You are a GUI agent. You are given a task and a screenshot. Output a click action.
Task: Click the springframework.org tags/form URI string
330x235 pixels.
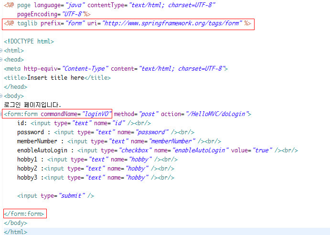pos(172,23)
